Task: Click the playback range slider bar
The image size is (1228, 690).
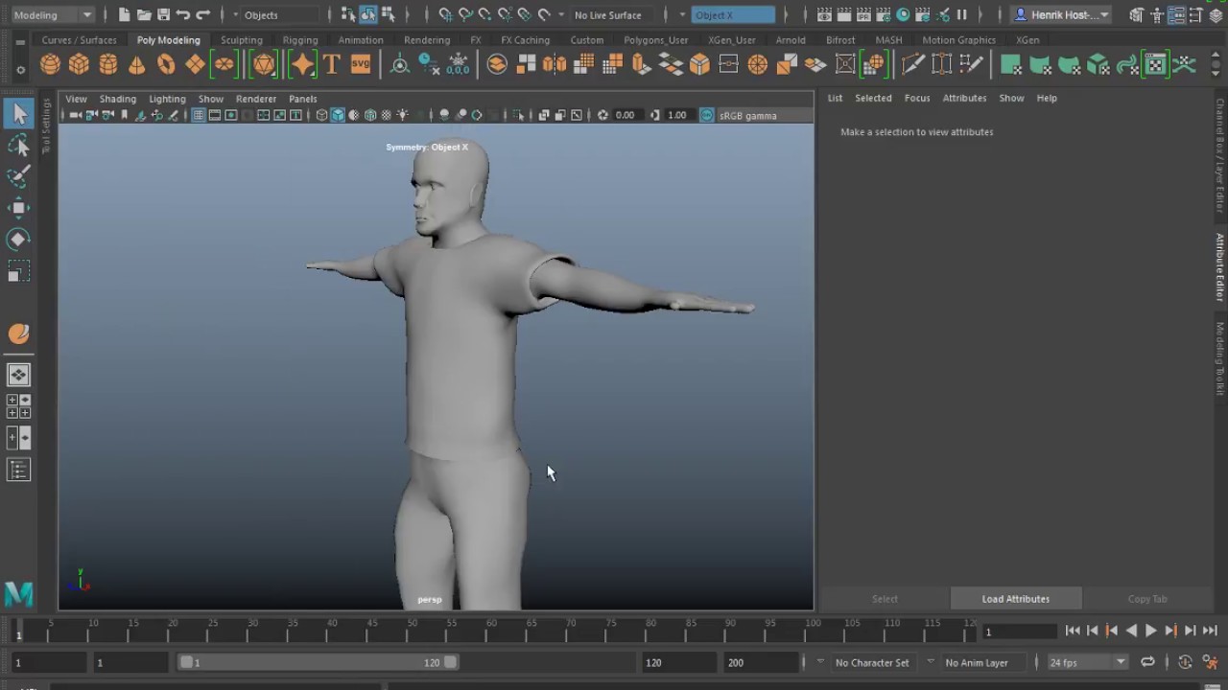Action: click(x=319, y=662)
